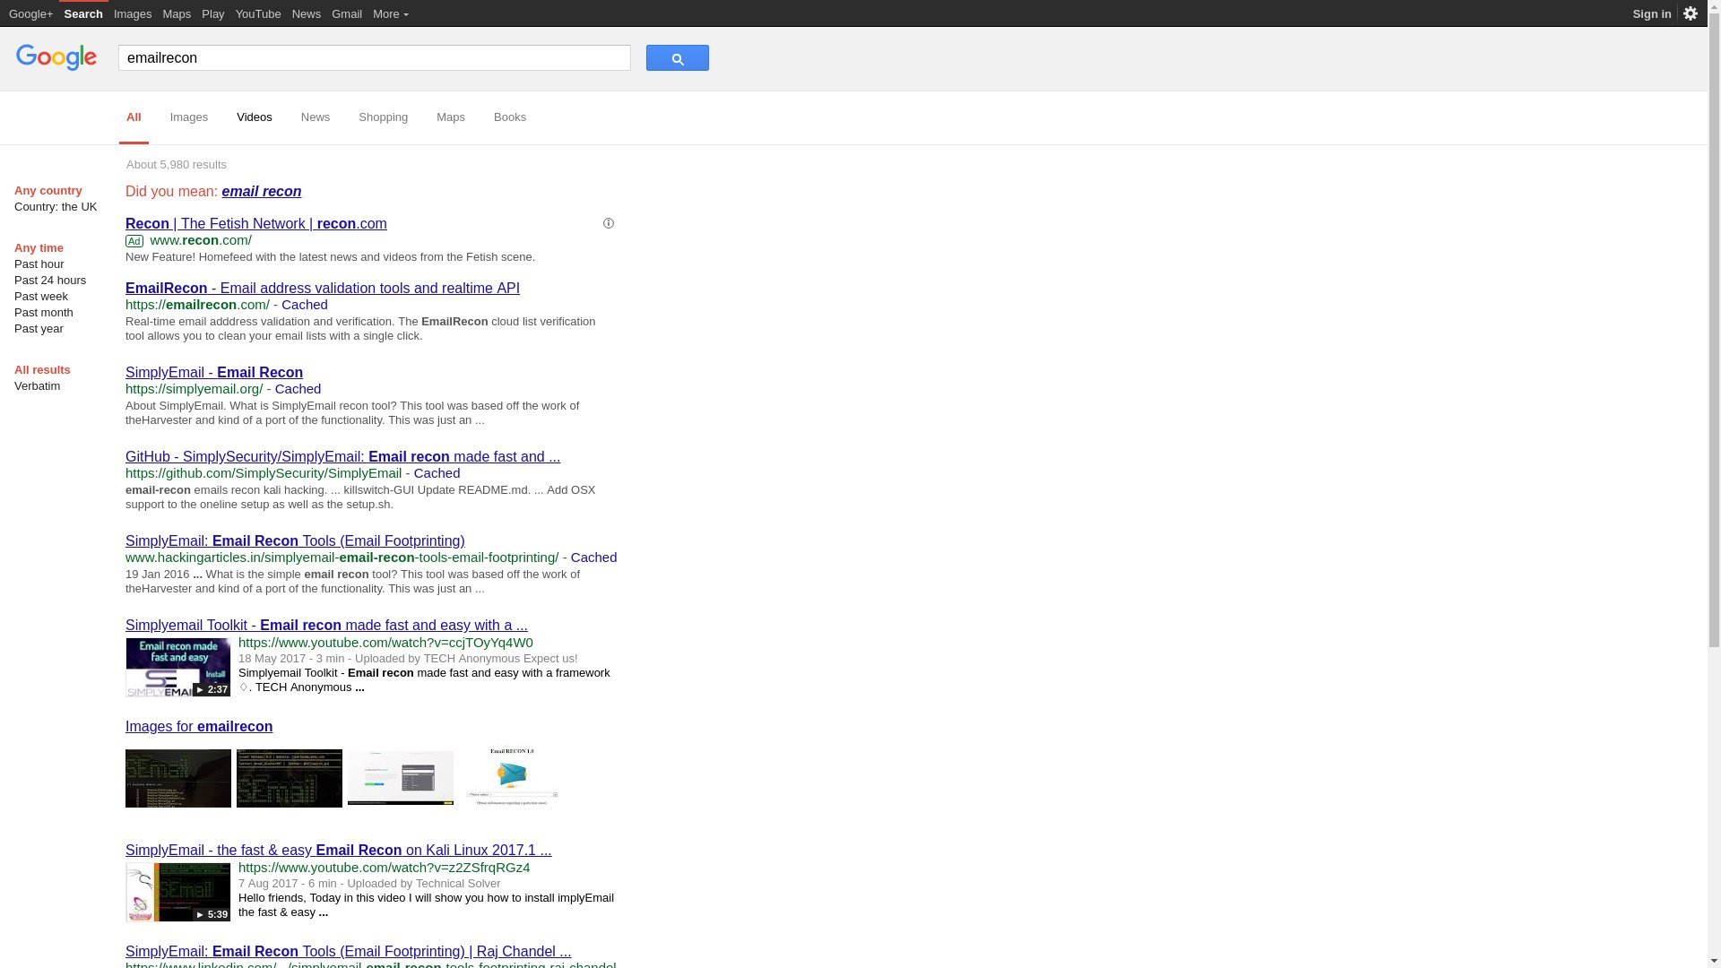Viewport: 1721px width, 968px height.
Task: Open Google+ in the top bar
Action: pyautogui.click(x=31, y=13)
